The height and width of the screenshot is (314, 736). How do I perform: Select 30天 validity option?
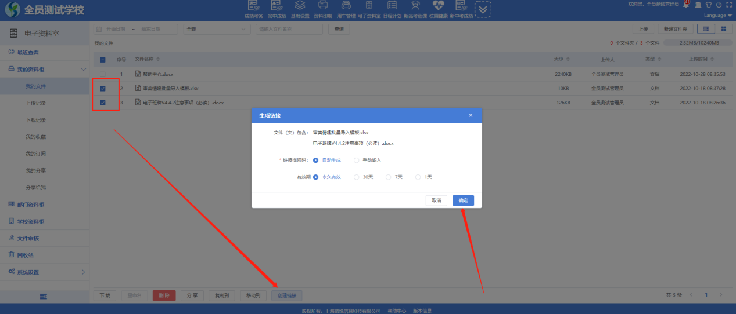[x=364, y=177]
